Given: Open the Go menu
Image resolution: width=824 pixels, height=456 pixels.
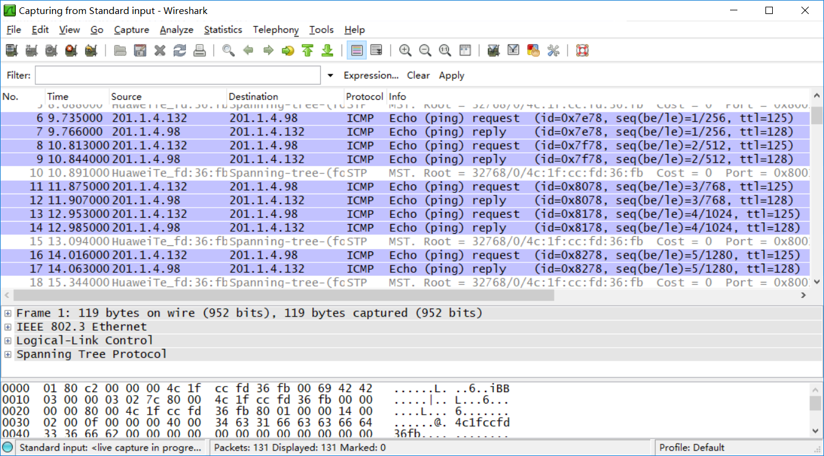Looking at the screenshot, I should pyautogui.click(x=97, y=30).
